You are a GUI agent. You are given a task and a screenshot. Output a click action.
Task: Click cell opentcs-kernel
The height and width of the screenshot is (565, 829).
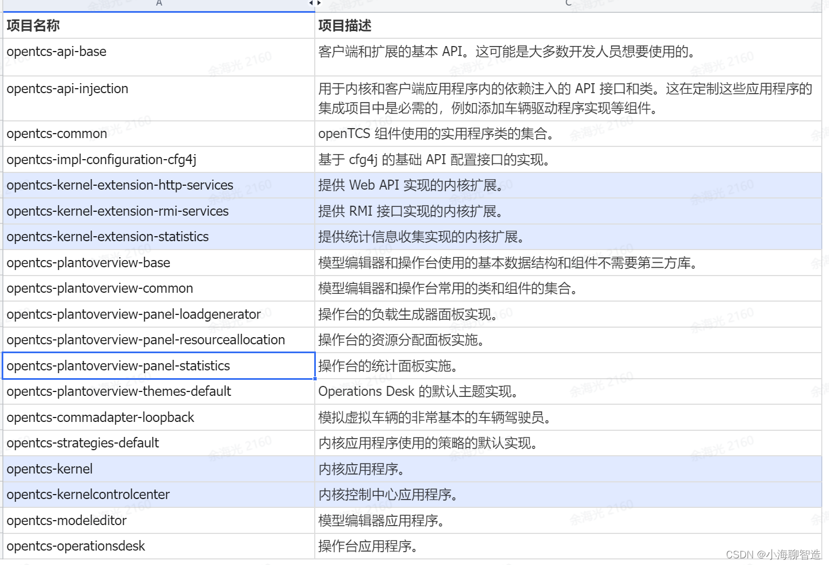pos(158,469)
